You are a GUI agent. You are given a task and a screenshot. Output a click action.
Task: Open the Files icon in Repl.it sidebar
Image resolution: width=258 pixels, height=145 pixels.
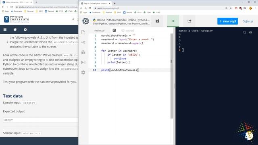coord(83,32)
